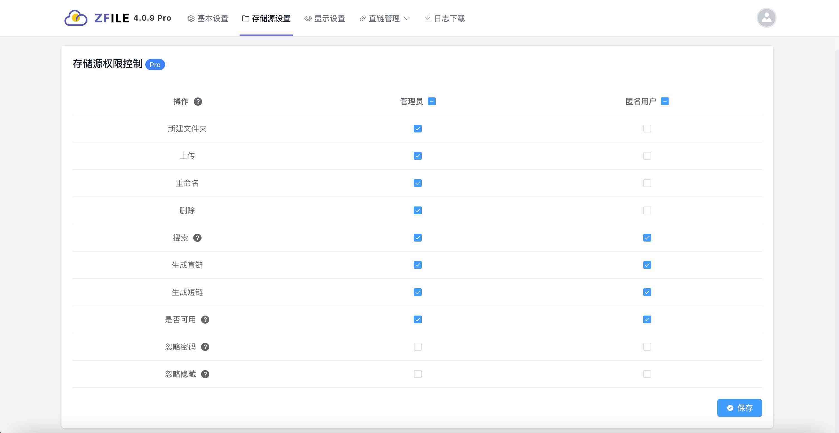Click the link icon beside 直链管理
Image resolution: width=839 pixels, height=433 pixels.
coord(362,19)
